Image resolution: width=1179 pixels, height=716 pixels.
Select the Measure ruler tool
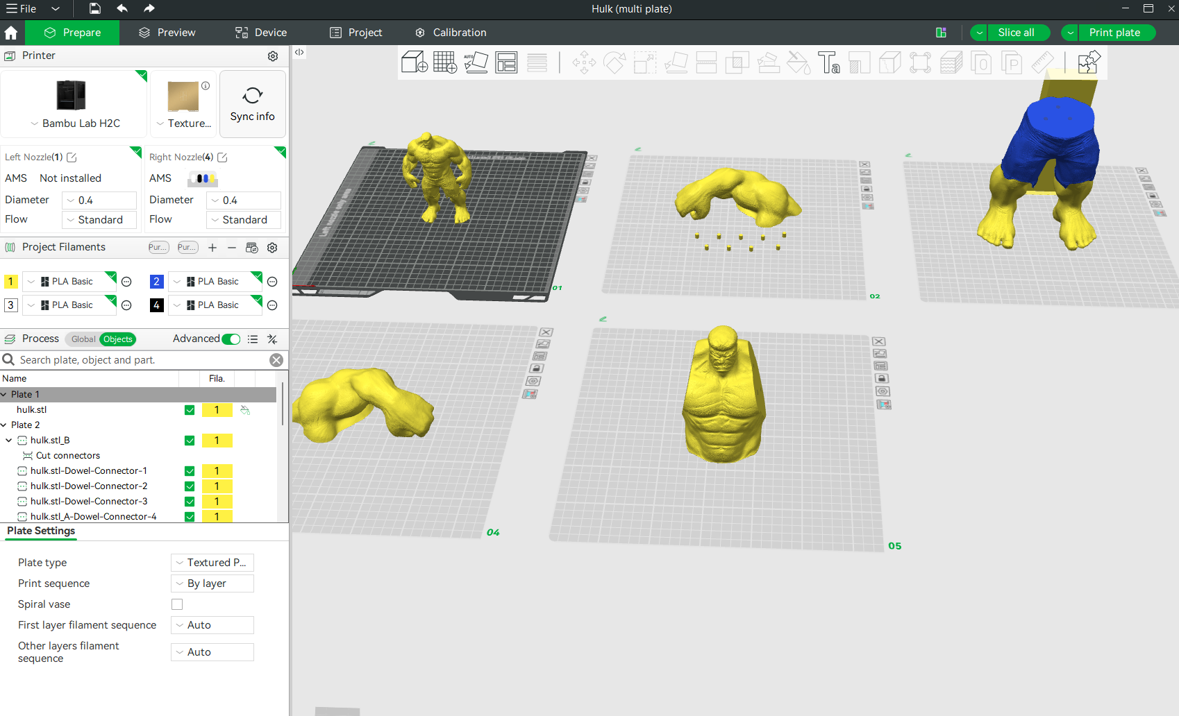coord(1042,62)
